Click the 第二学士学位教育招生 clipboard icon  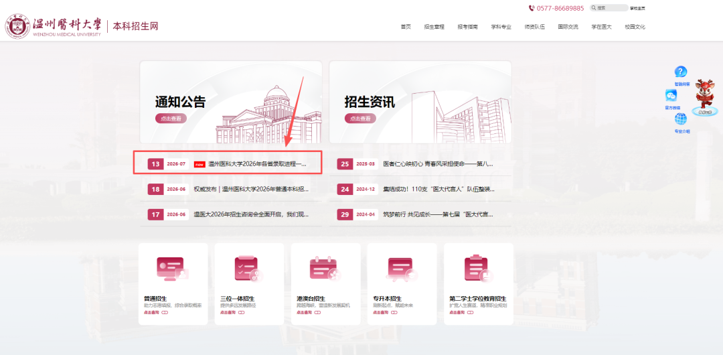478,268
